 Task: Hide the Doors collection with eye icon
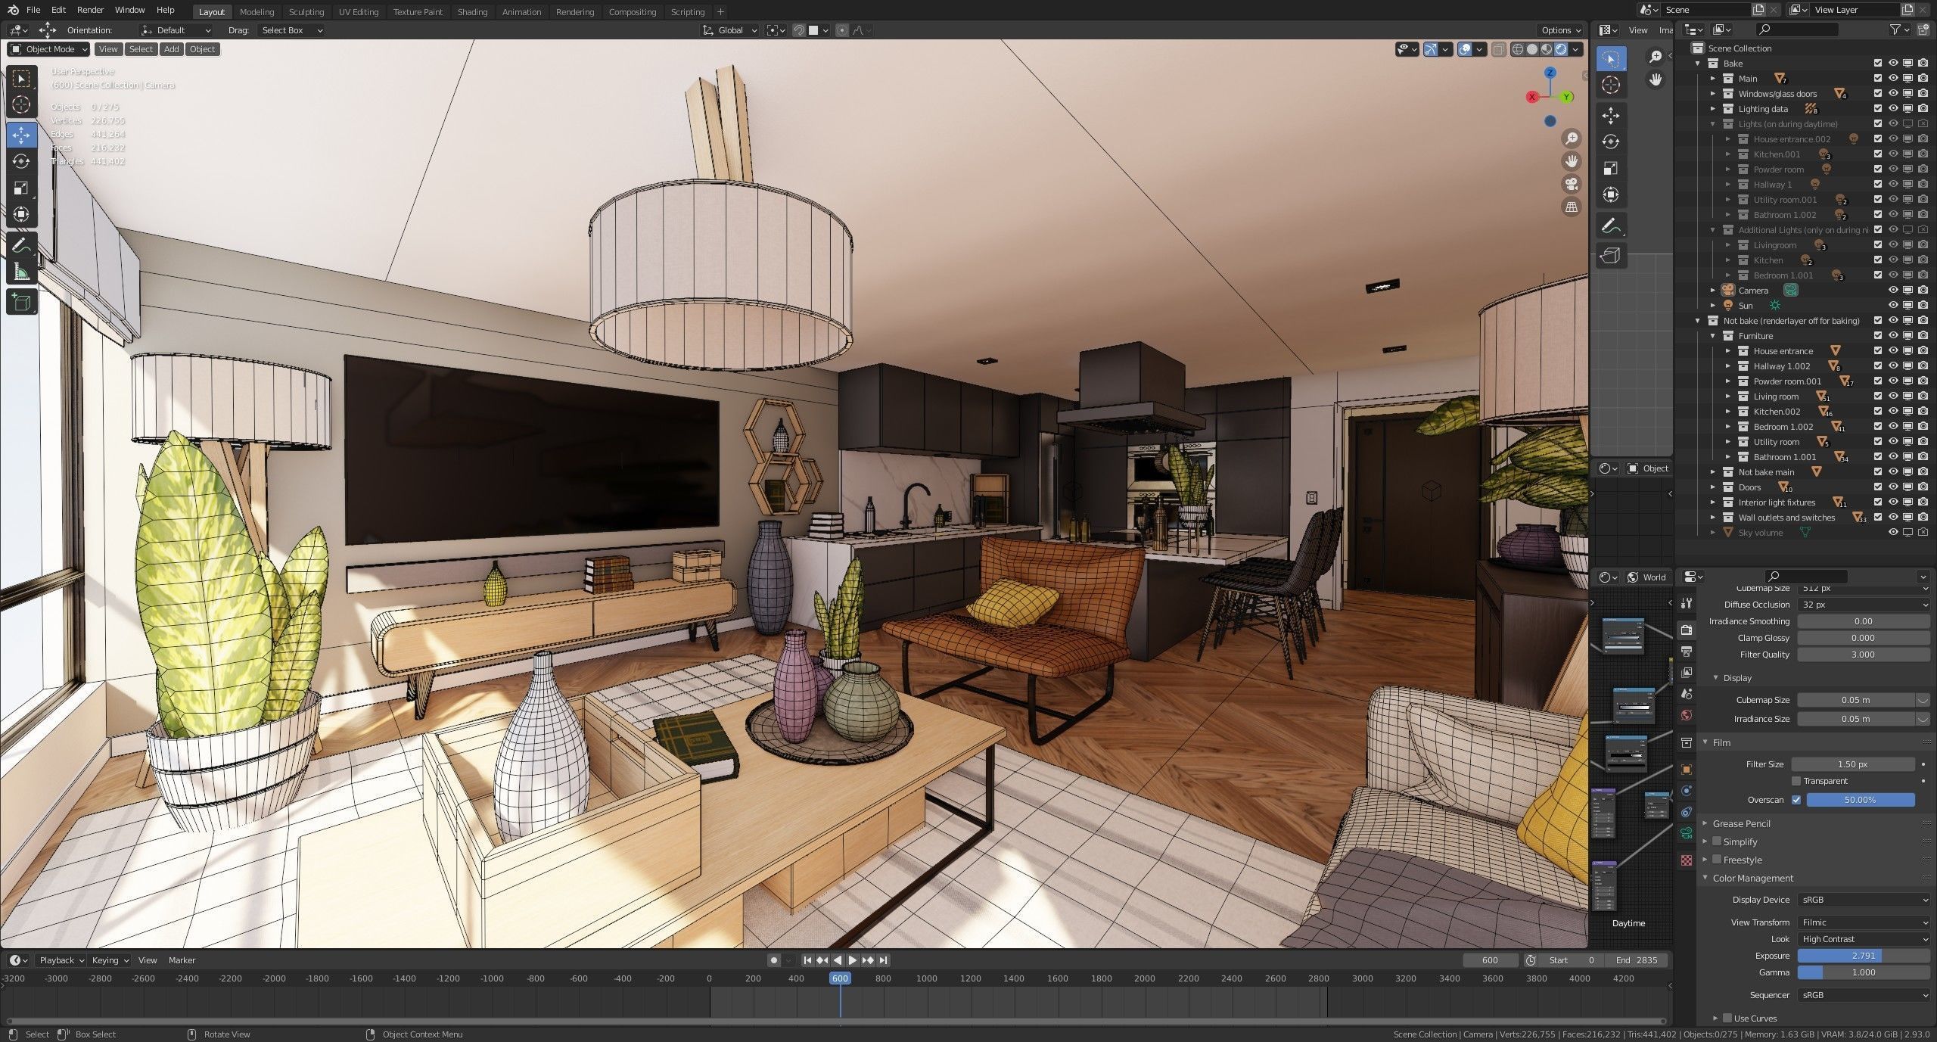1893,487
